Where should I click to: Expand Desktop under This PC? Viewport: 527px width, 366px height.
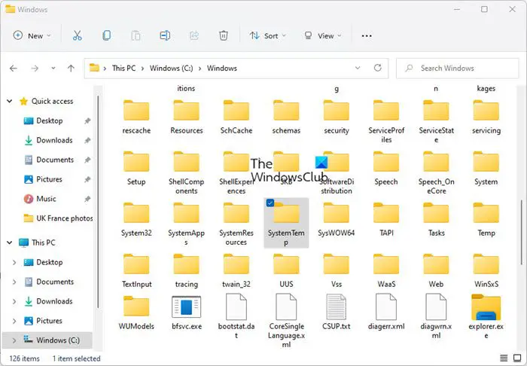pyautogui.click(x=14, y=262)
